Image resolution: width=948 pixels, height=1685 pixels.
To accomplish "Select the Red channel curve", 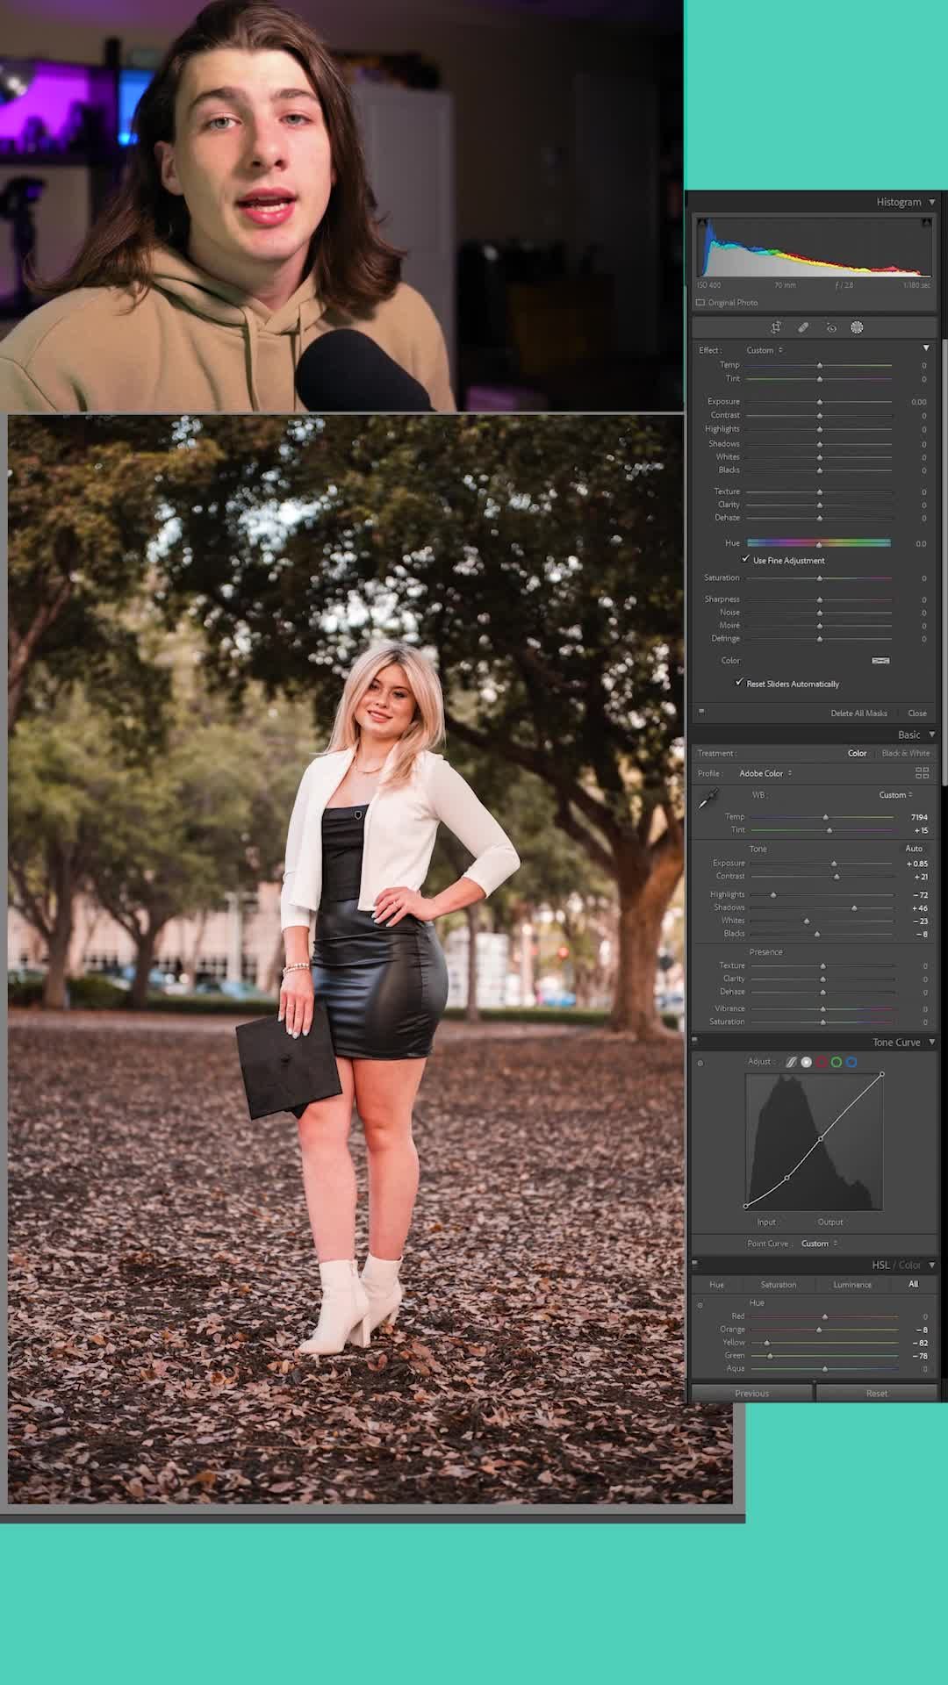I will [822, 1062].
